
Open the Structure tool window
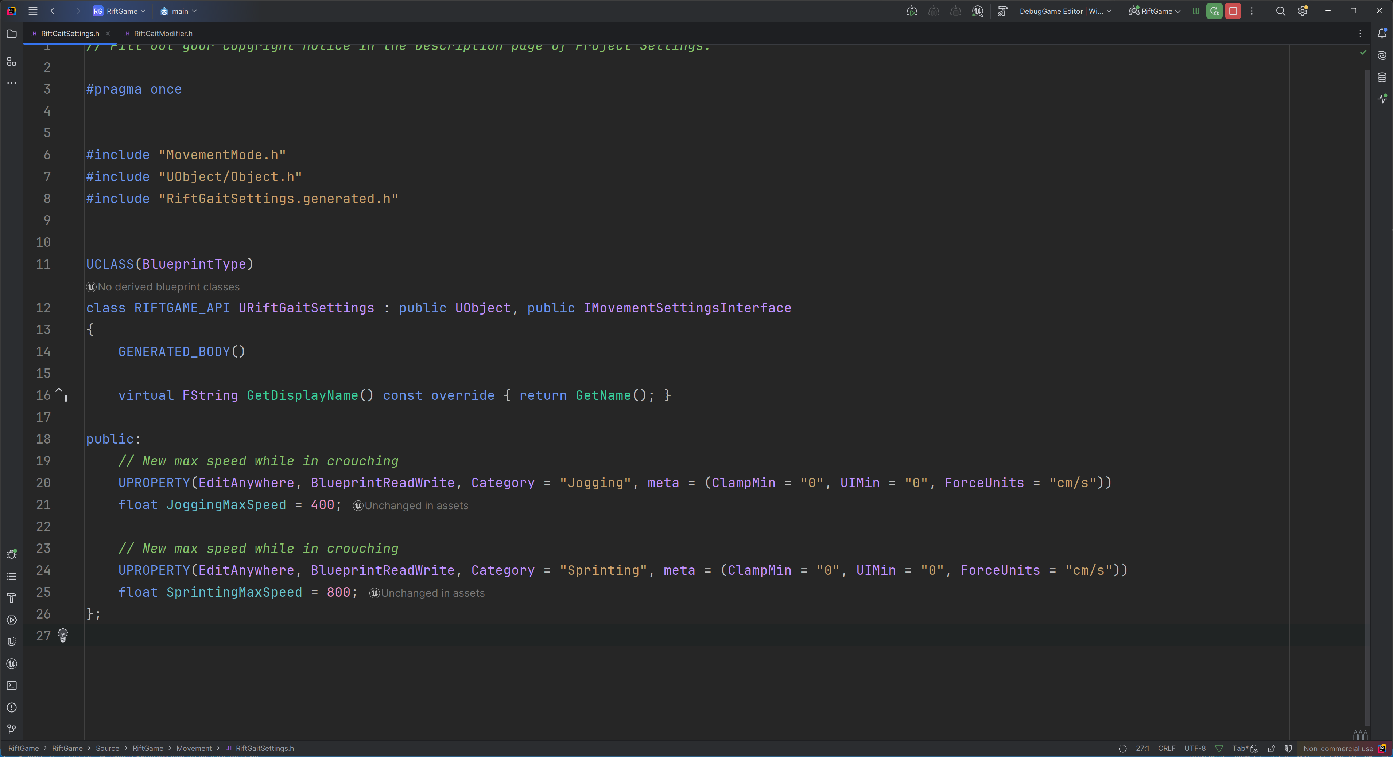tap(11, 62)
